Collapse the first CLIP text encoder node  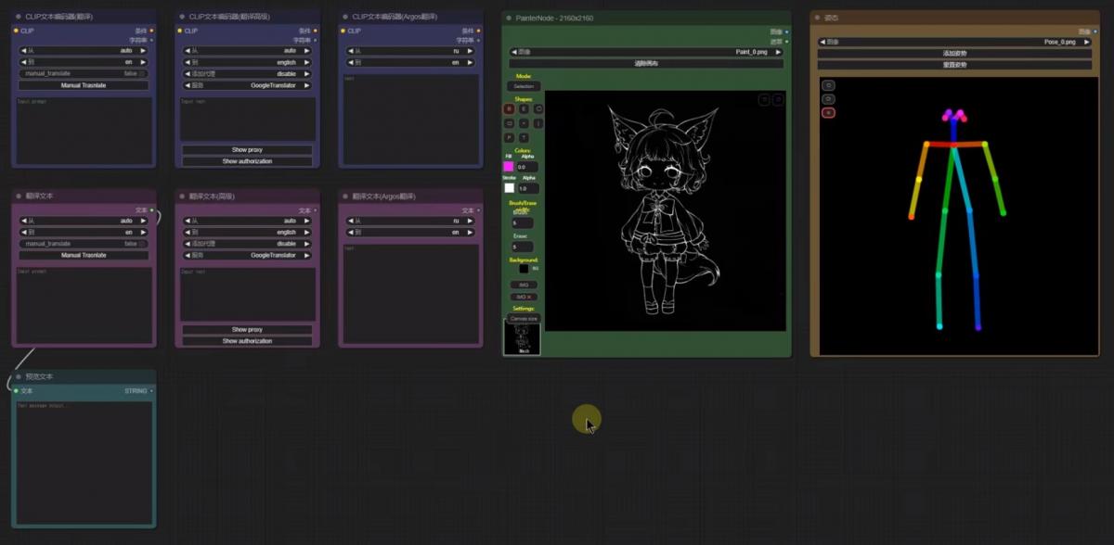[x=19, y=17]
